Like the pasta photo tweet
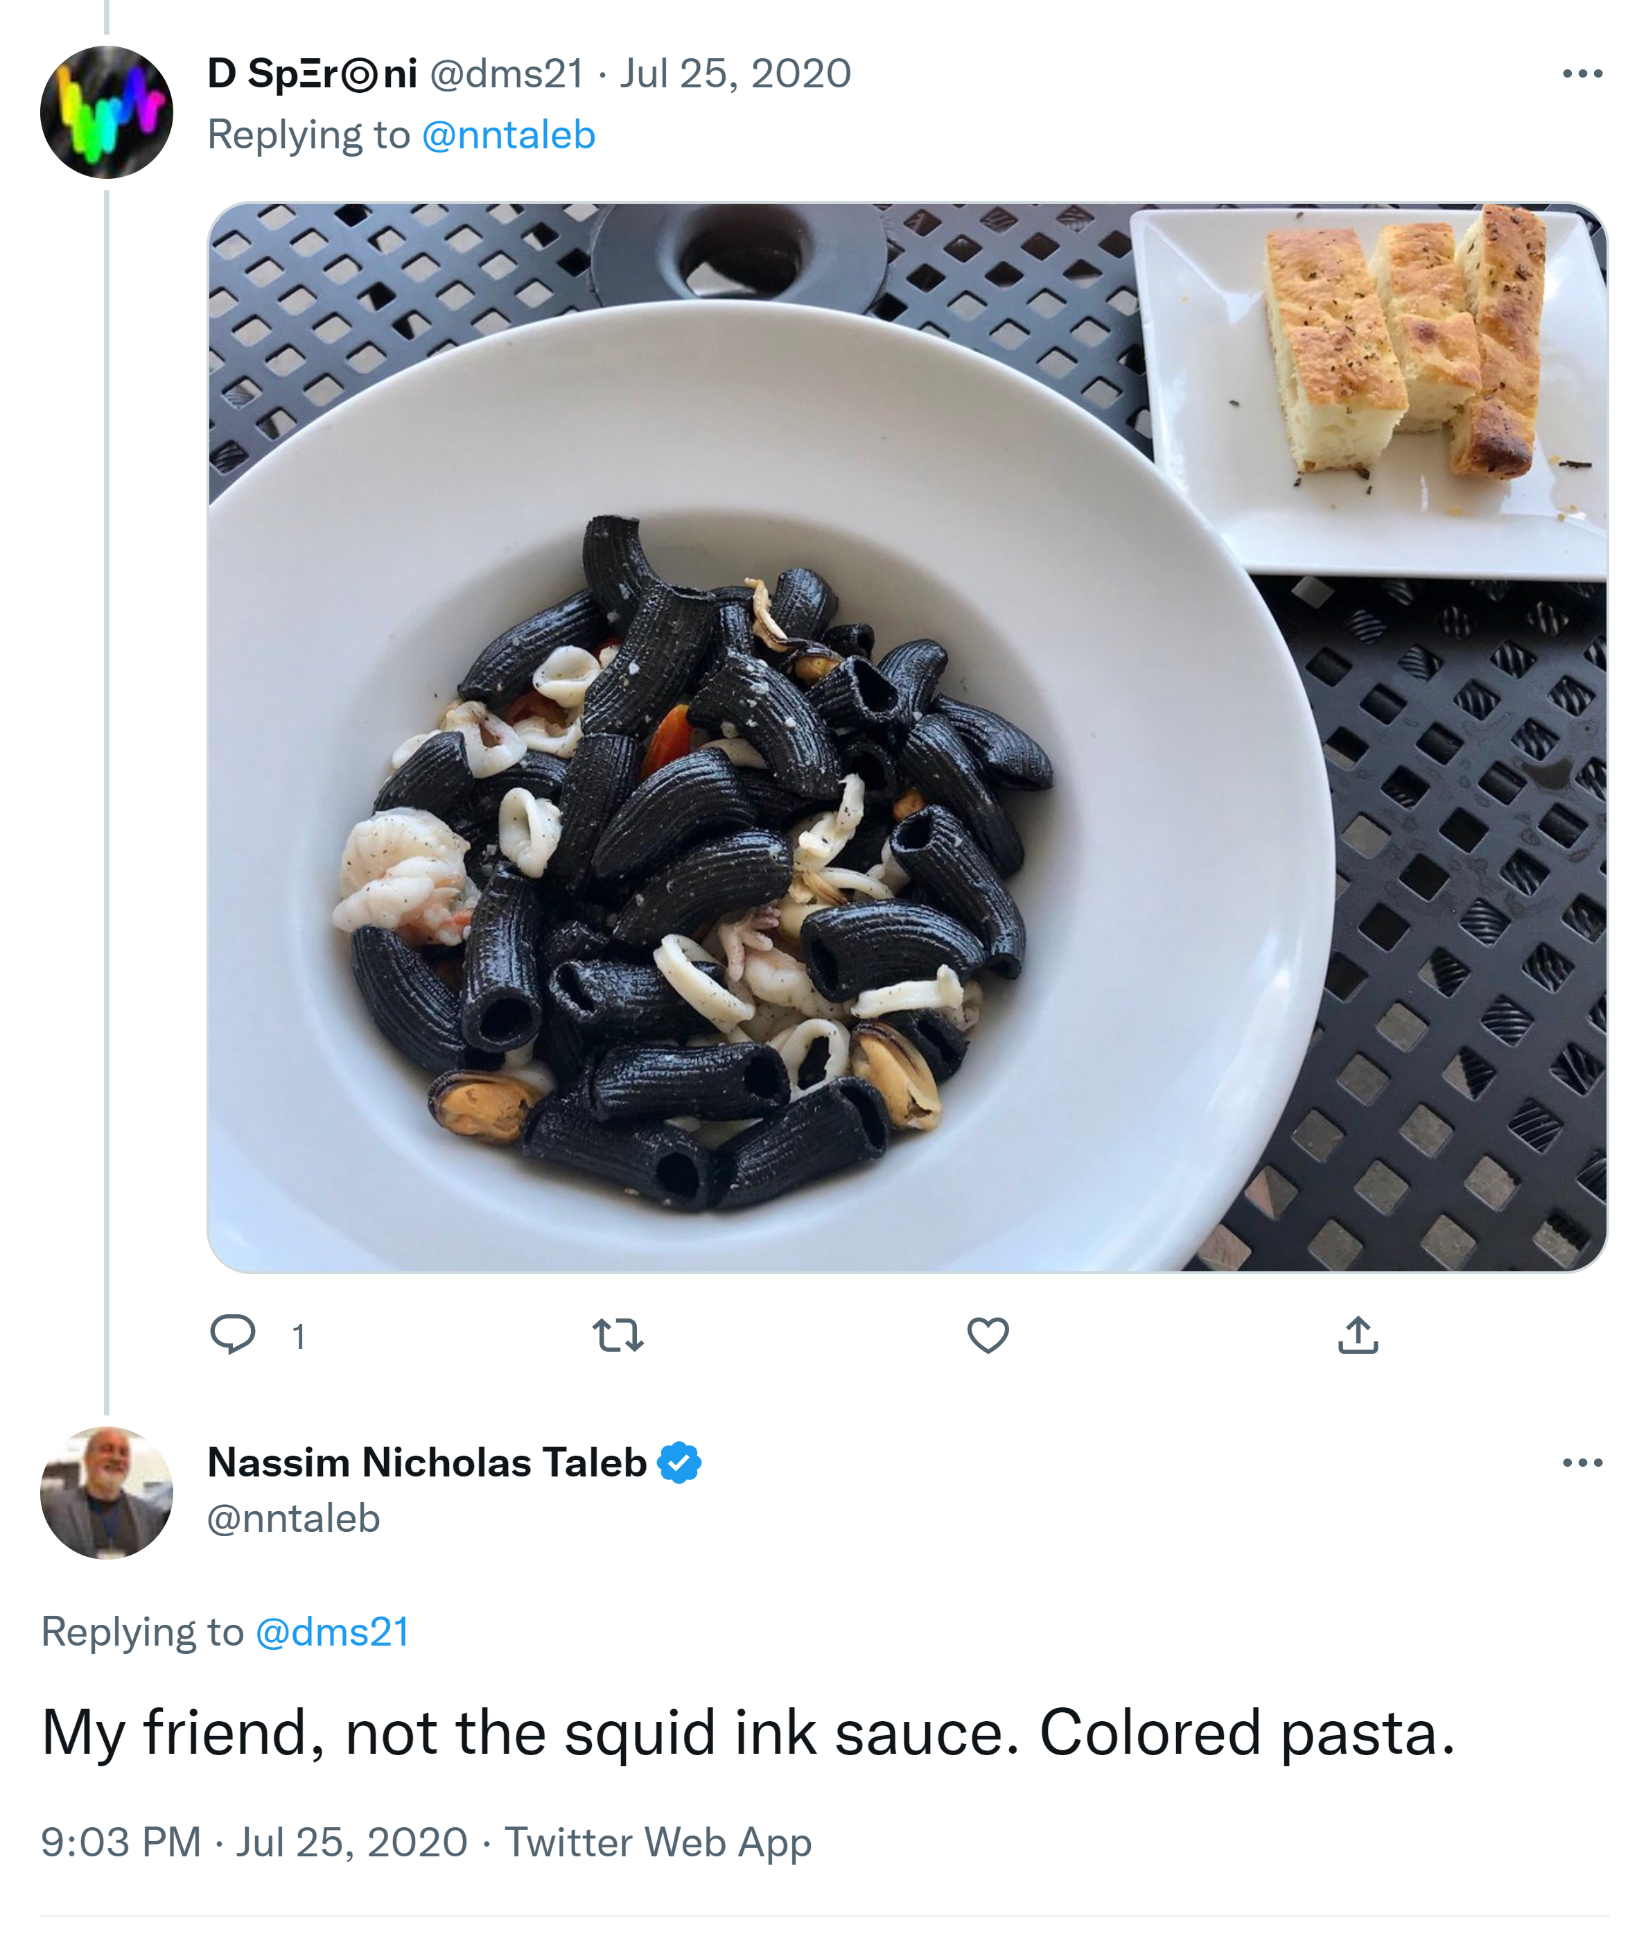Image resolution: width=1637 pixels, height=1943 pixels. tap(988, 1335)
